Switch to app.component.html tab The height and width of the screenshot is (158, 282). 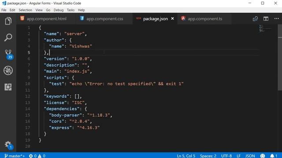pos(46,18)
